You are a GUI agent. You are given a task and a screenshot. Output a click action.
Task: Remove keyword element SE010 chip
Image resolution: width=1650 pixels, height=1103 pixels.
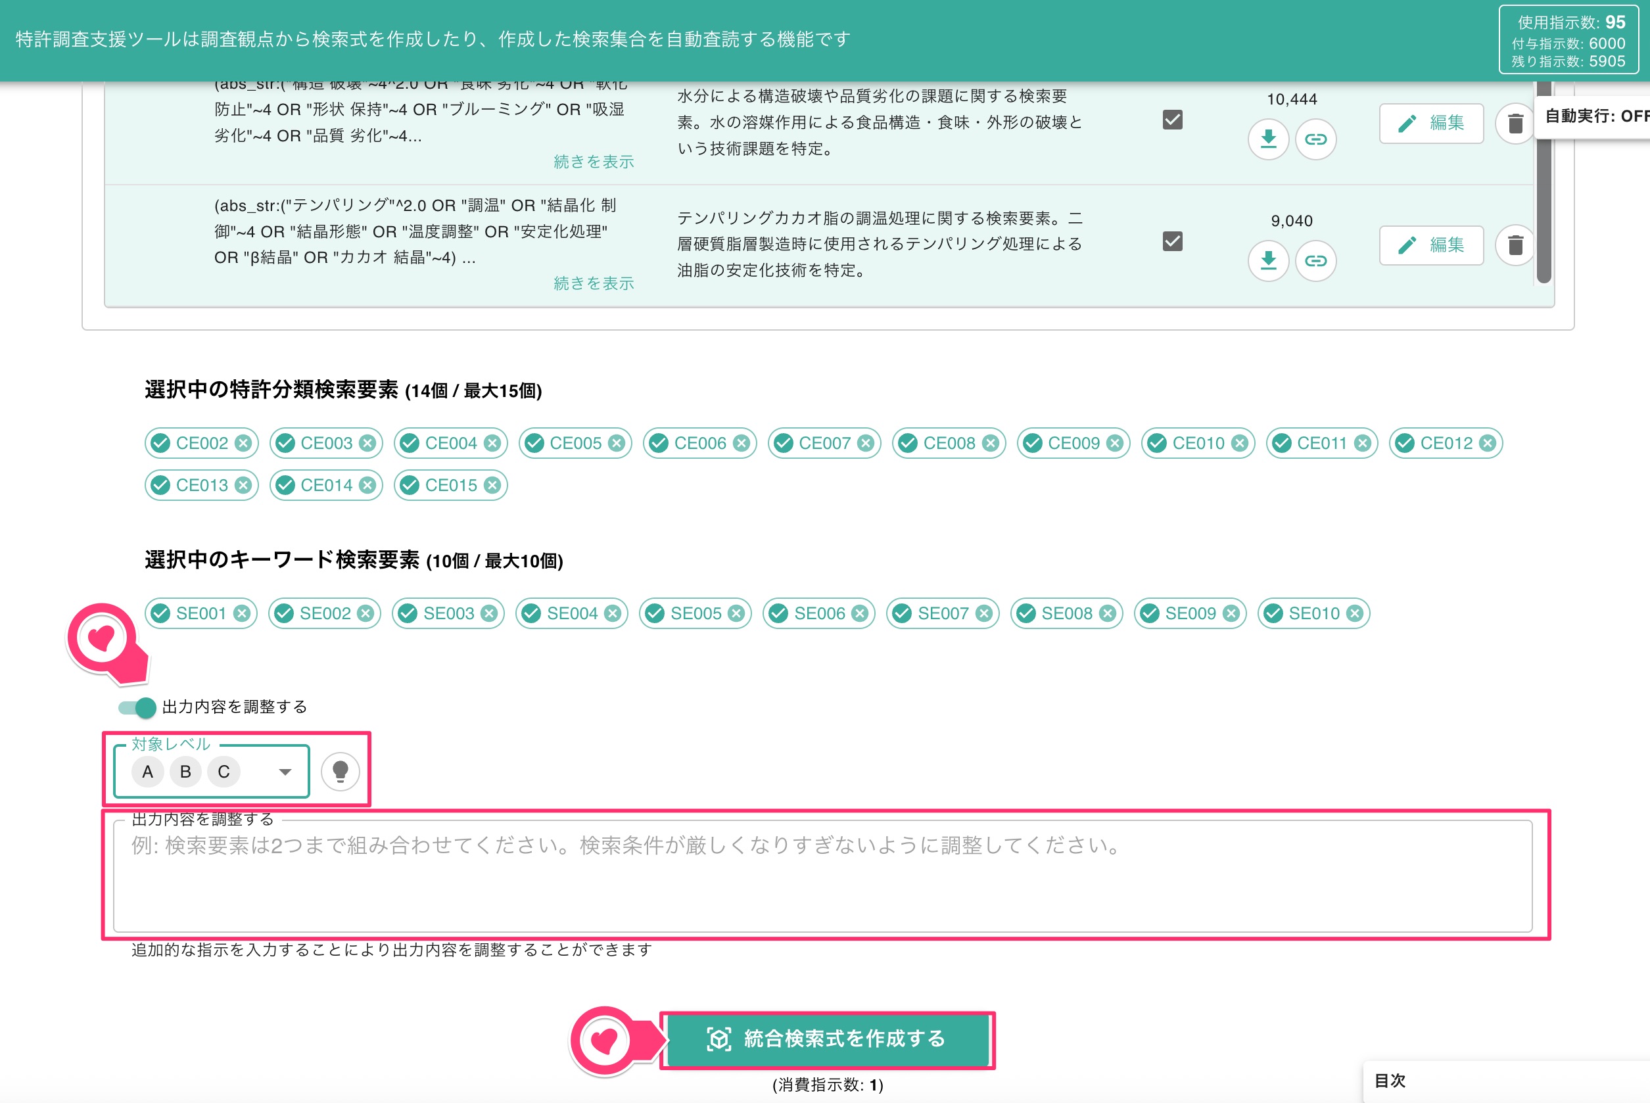[1355, 613]
